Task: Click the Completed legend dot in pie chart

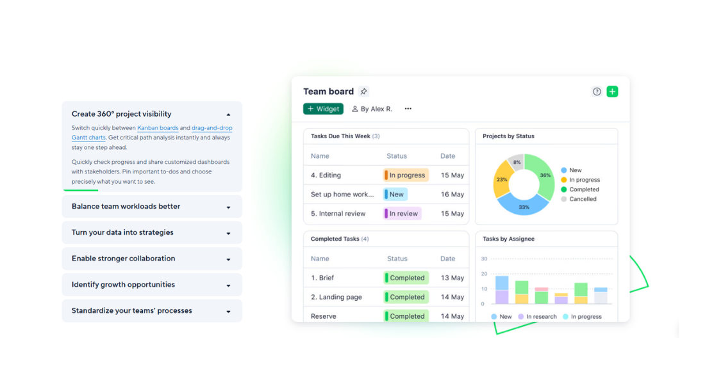Action: (564, 189)
